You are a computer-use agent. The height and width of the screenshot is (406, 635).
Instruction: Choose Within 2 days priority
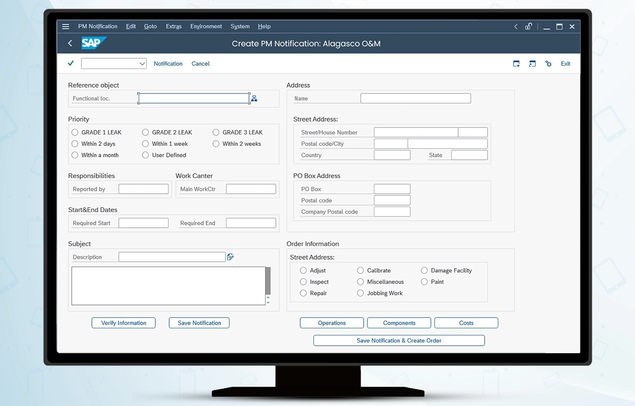coord(75,144)
